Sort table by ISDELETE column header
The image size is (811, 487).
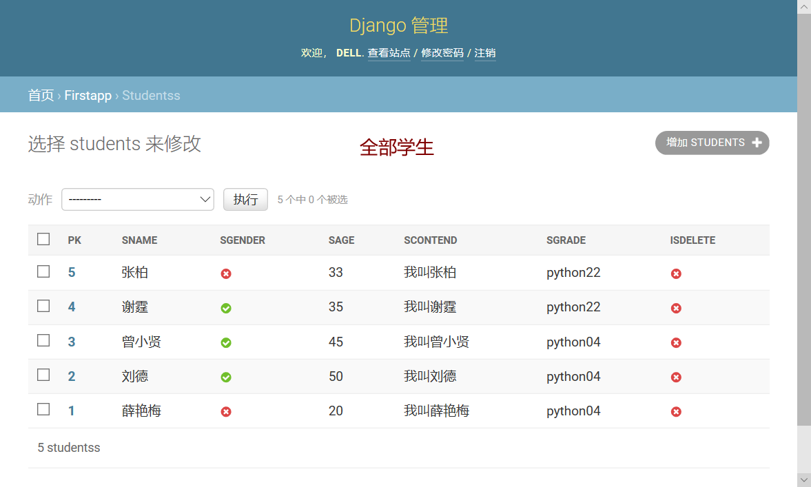tap(692, 240)
